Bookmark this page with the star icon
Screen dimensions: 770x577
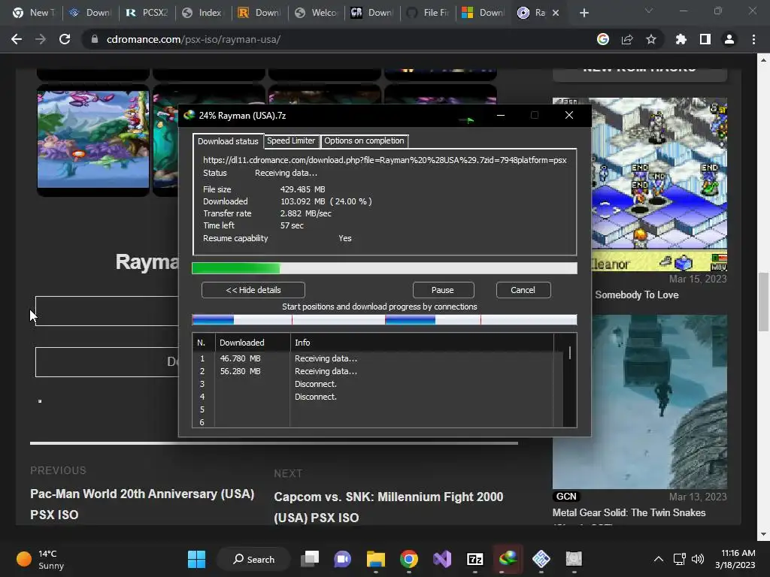pos(651,39)
